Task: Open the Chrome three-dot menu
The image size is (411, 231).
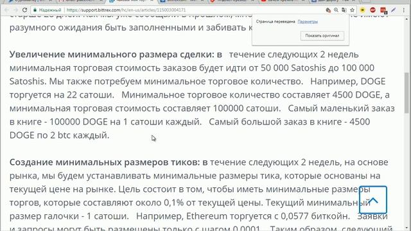Action: [404, 10]
